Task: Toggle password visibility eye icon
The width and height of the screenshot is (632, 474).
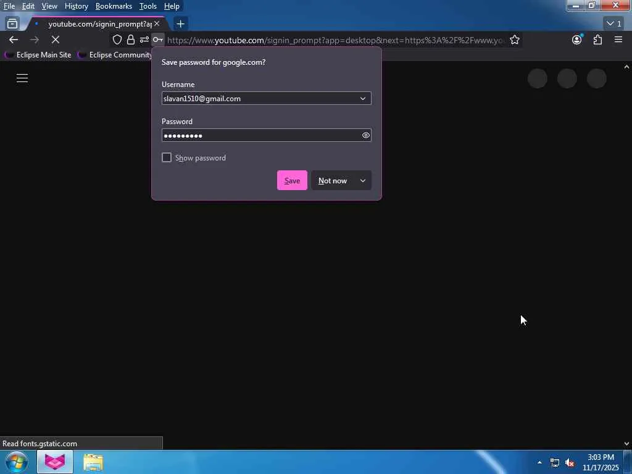Action: tap(365, 135)
